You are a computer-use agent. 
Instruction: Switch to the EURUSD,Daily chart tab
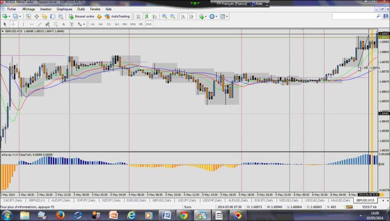136,200
